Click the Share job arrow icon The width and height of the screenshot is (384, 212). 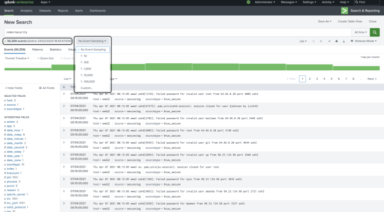coord(328,41)
